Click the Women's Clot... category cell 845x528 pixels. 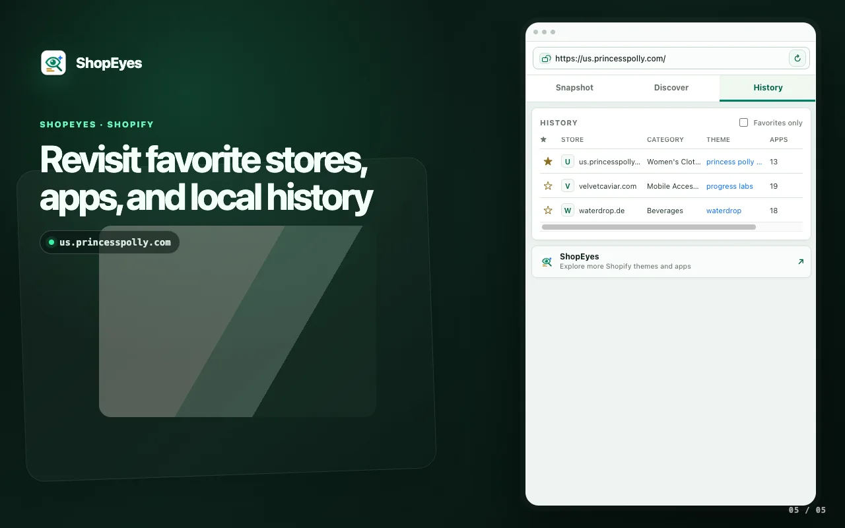[674, 162]
